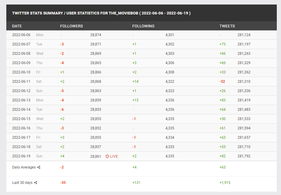Screen dimensions: 281x195
Task: Click tweets change +73
Action: pyautogui.click(x=223, y=44)
